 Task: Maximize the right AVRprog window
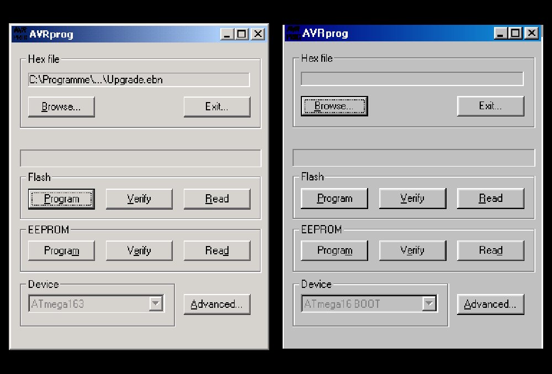[516, 34]
